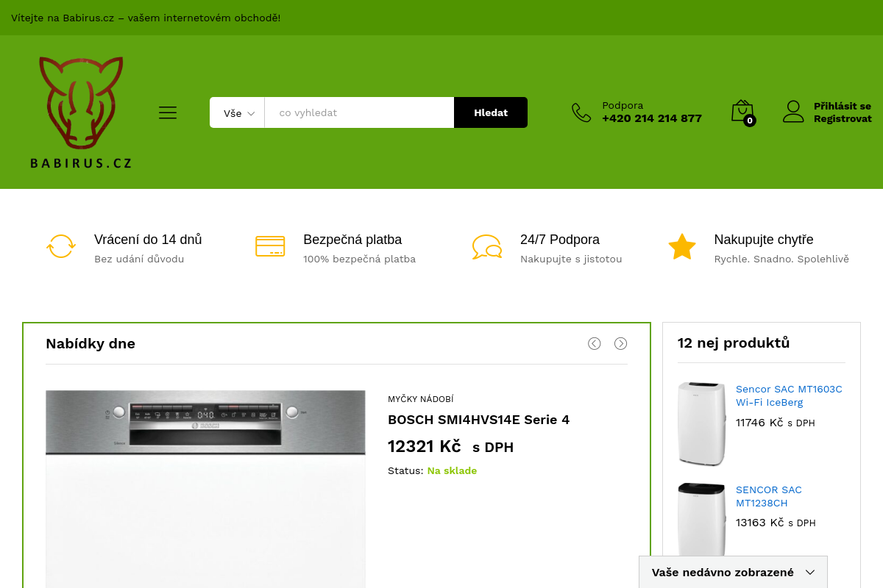This screenshot has width=883, height=588.
Task: Click the 'Bezpečná platba' heading
Action: click(352, 240)
